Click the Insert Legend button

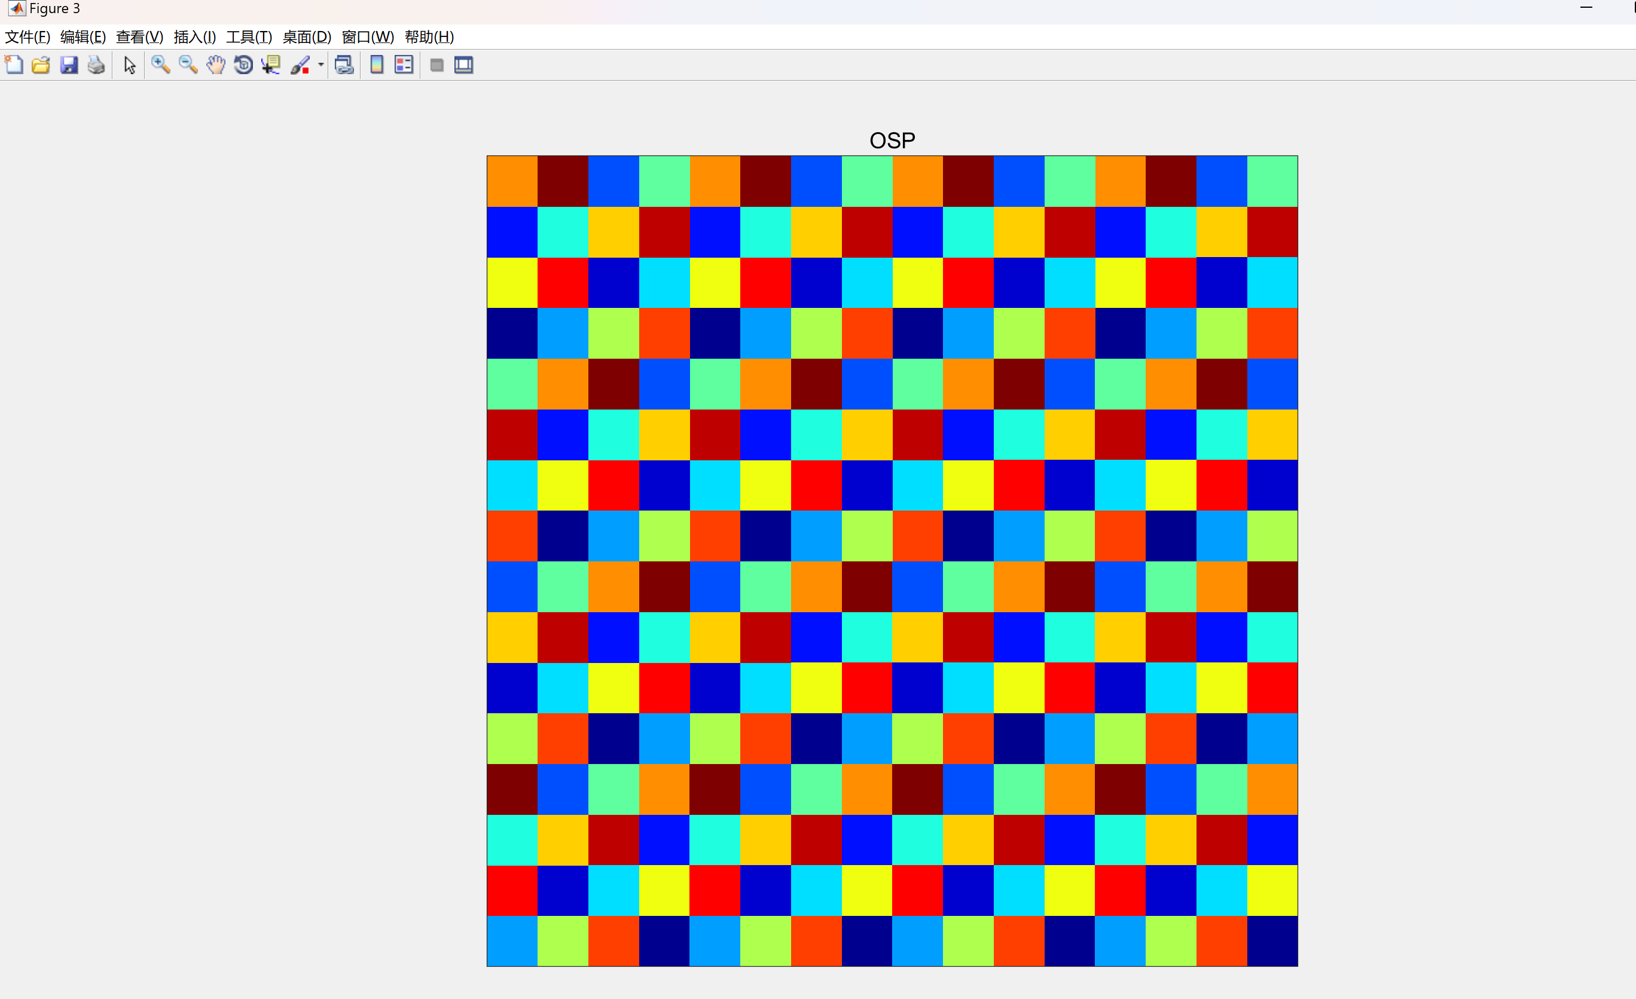tap(404, 65)
